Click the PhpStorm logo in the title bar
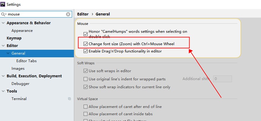Viewport: 261px width, 121px height. tap(3, 4)
